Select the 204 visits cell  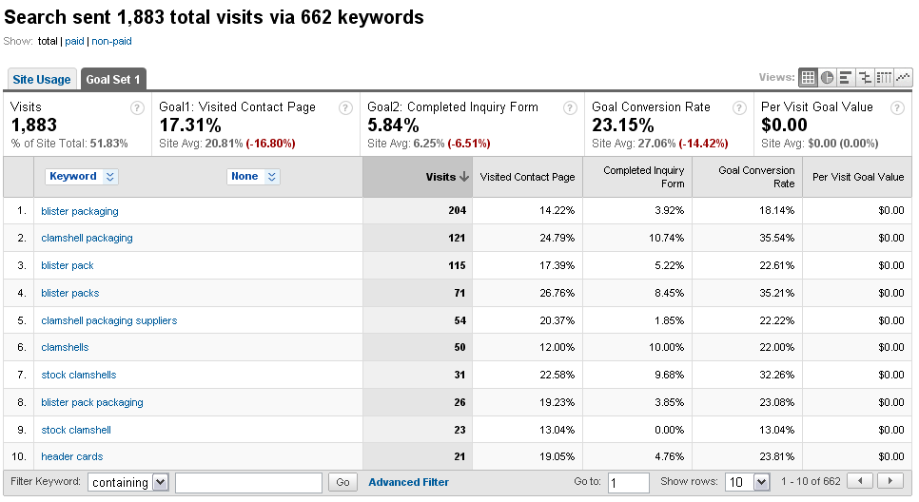pyautogui.click(x=418, y=210)
